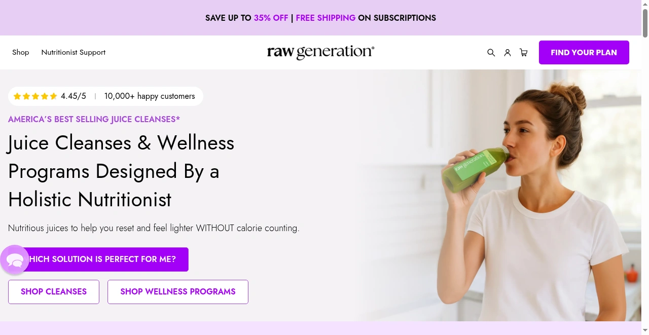Click the FIND YOUR PLAN button
Image resolution: width=649 pixels, height=335 pixels.
point(584,52)
